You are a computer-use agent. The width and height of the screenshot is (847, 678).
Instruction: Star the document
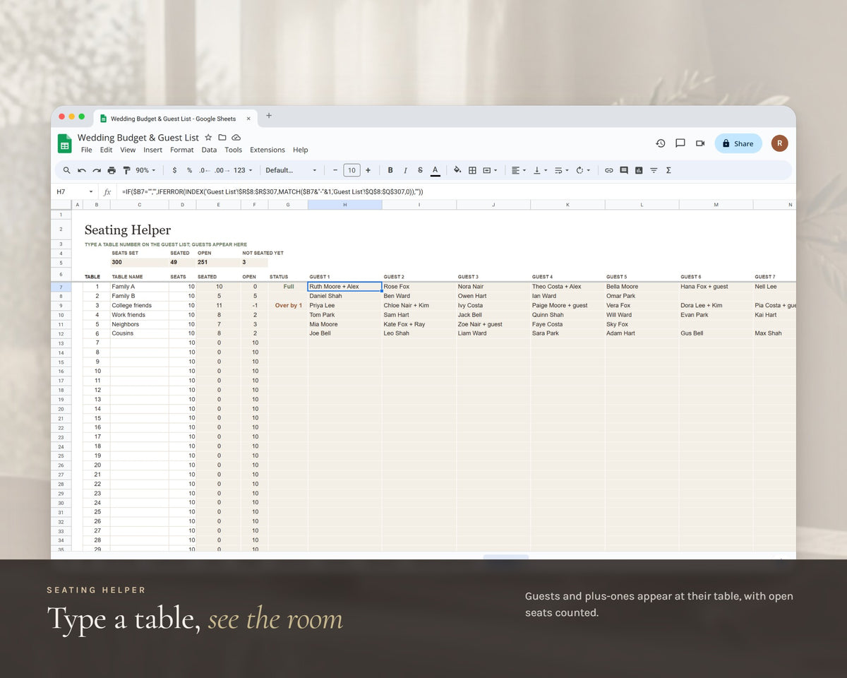208,137
